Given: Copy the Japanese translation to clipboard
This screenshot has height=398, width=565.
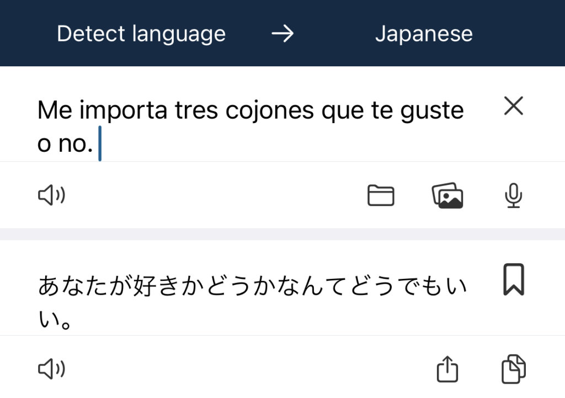Looking at the screenshot, I should pyautogui.click(x=514, y=369).
